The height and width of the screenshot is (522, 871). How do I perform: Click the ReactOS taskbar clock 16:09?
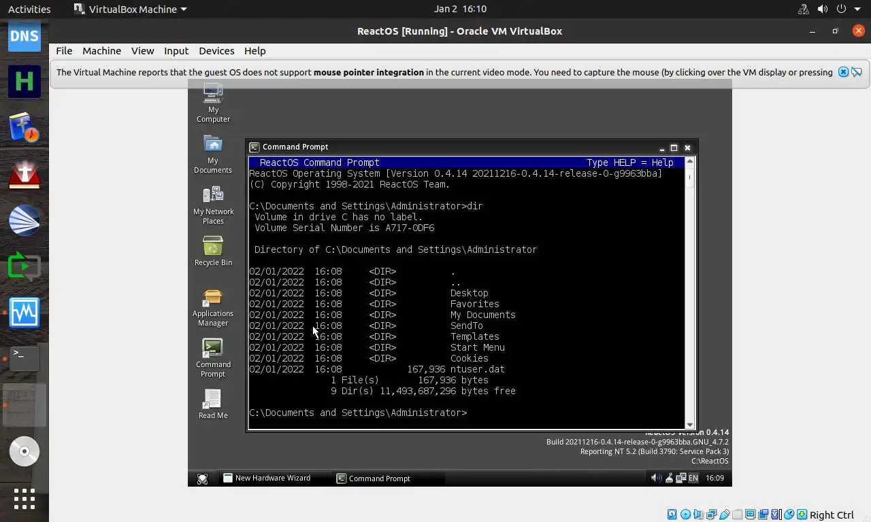click(x=714, y=478)
